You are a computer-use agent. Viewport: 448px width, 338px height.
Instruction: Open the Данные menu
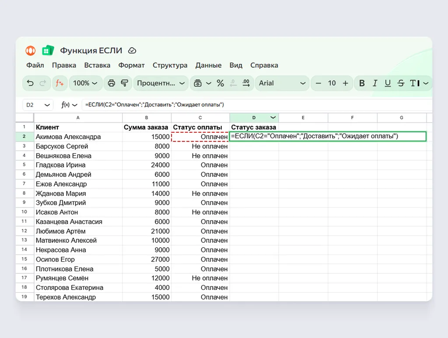208,65
